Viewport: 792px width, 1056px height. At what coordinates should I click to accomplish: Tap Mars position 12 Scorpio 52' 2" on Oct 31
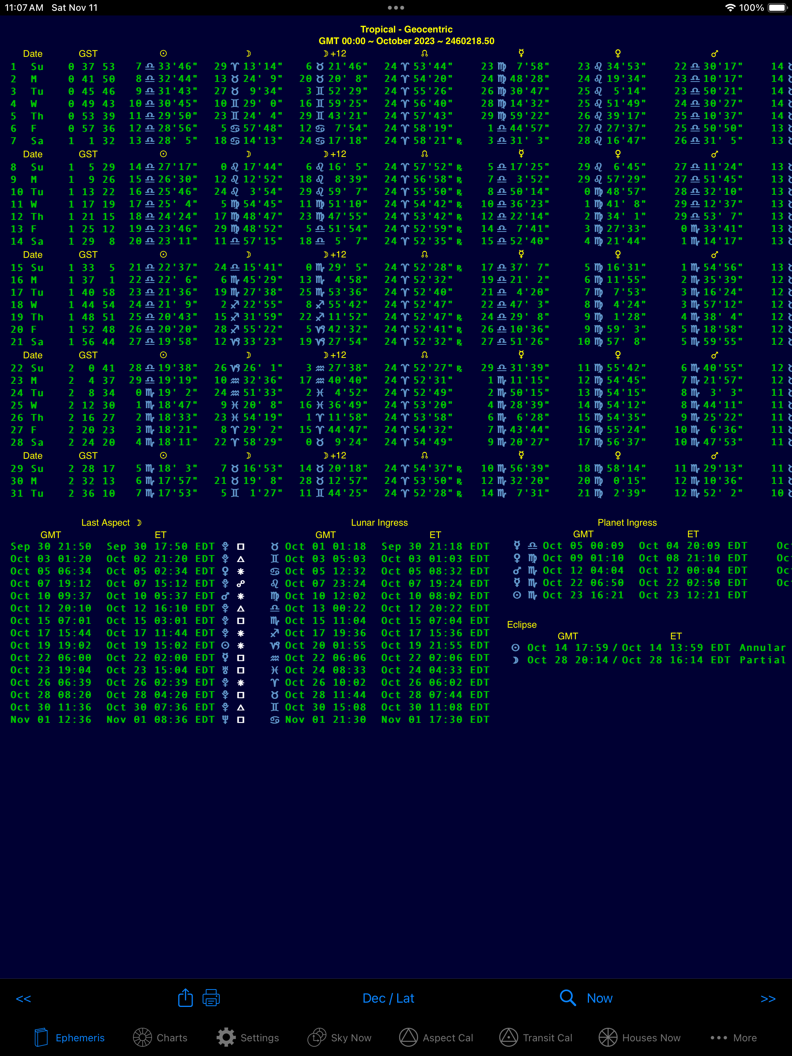pos(708,493)
